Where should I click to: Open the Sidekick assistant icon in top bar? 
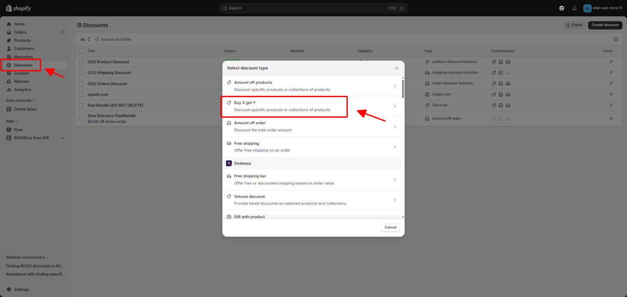pos(562,8)
